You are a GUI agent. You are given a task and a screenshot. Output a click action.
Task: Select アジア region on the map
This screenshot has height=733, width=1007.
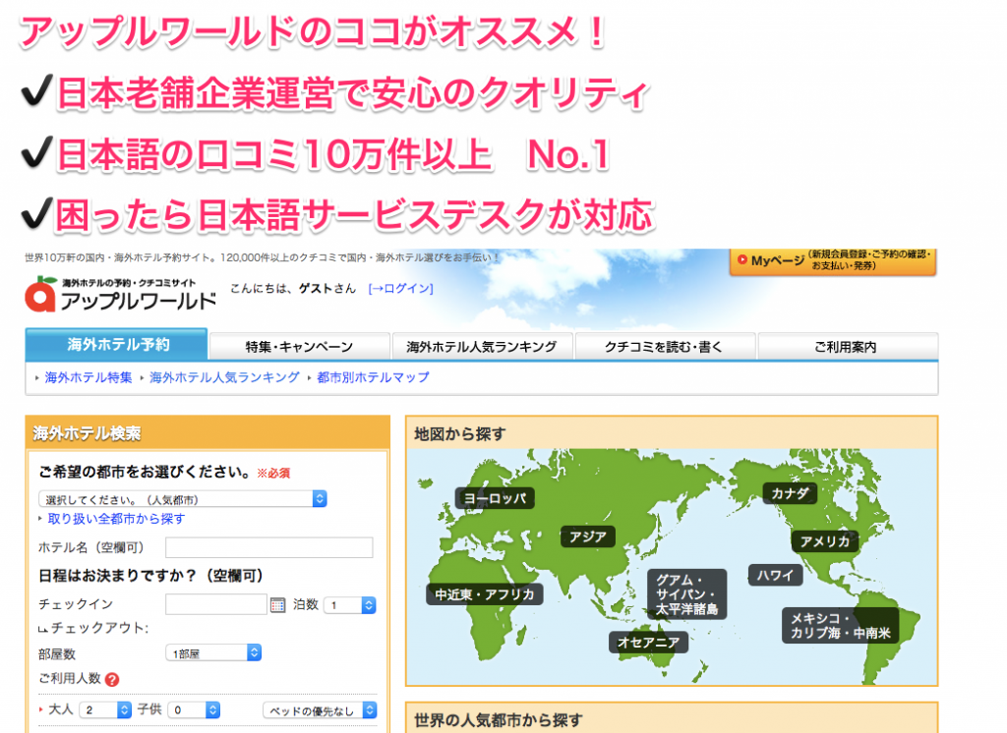point(588,536)
